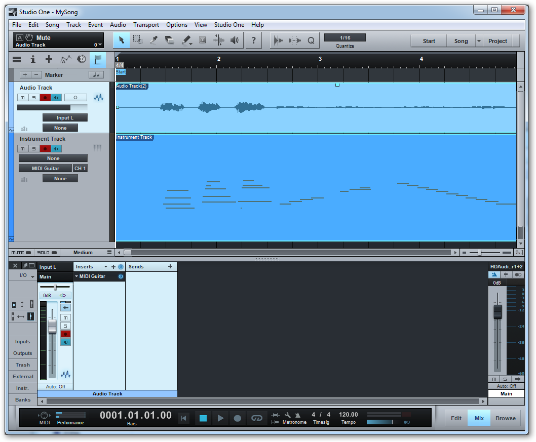Click the add tracks plus icon
The image size is (536, 442).
click(x=49, y=59)
